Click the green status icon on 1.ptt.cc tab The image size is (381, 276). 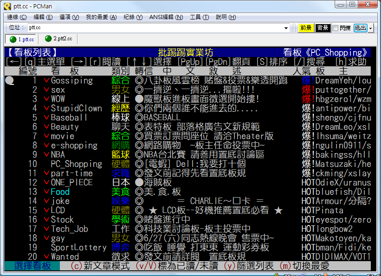(x=13, y=39)
